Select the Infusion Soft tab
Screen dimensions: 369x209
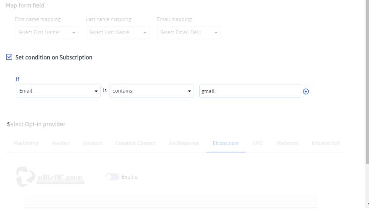326,143
